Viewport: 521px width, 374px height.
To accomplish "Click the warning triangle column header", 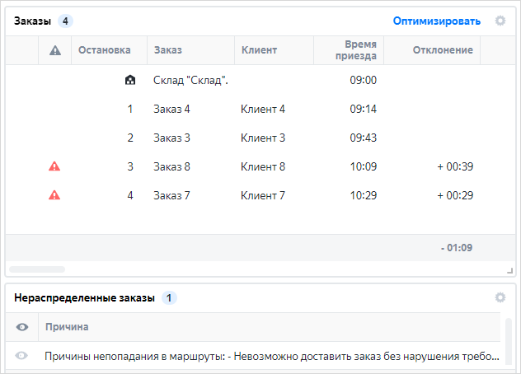I will click(x=55, y=50).
